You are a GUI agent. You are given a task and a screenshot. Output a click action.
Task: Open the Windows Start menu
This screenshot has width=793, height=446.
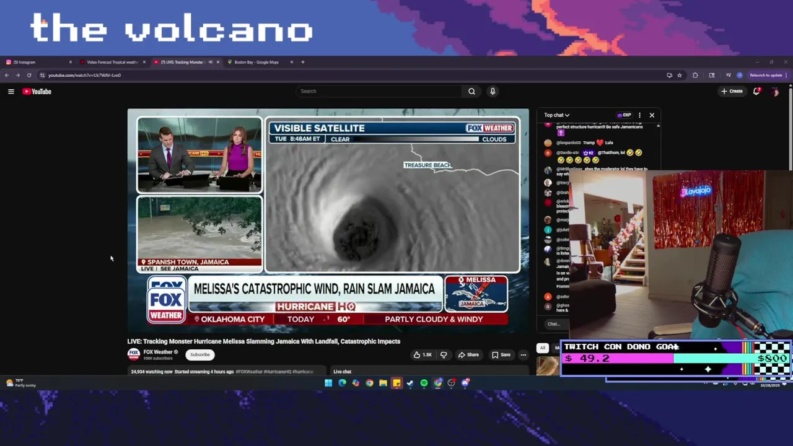pos(328,383)
